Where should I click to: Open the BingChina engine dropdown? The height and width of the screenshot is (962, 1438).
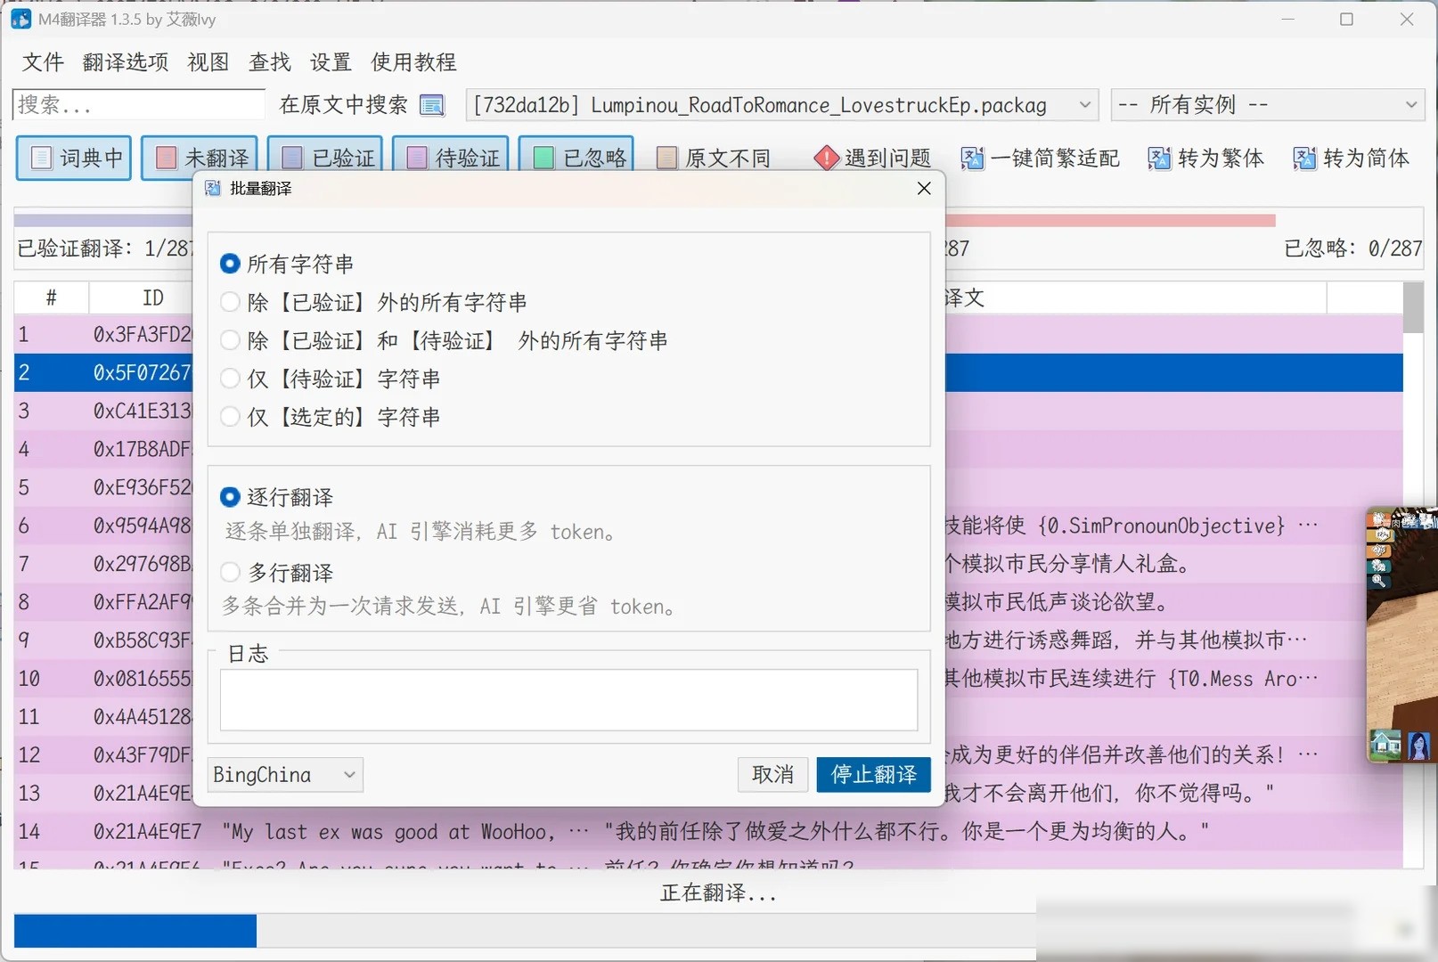[286, 775]
